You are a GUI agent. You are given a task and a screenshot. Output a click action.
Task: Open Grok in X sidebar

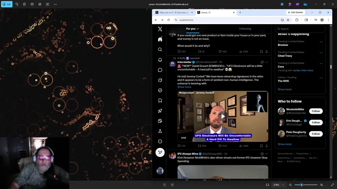tap(160, 80)
